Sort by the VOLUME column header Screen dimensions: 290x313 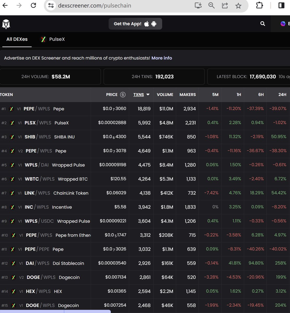point(165,95)
